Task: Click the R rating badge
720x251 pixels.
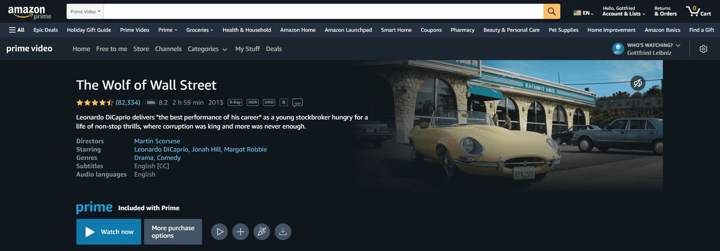Action: 284,102
